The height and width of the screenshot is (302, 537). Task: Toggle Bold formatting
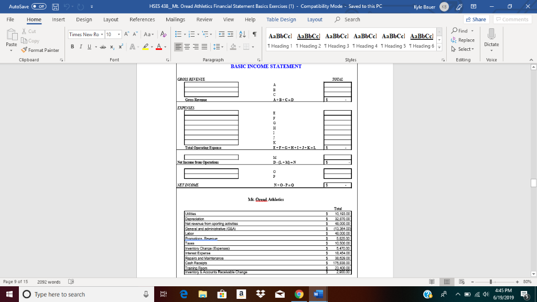71,47
